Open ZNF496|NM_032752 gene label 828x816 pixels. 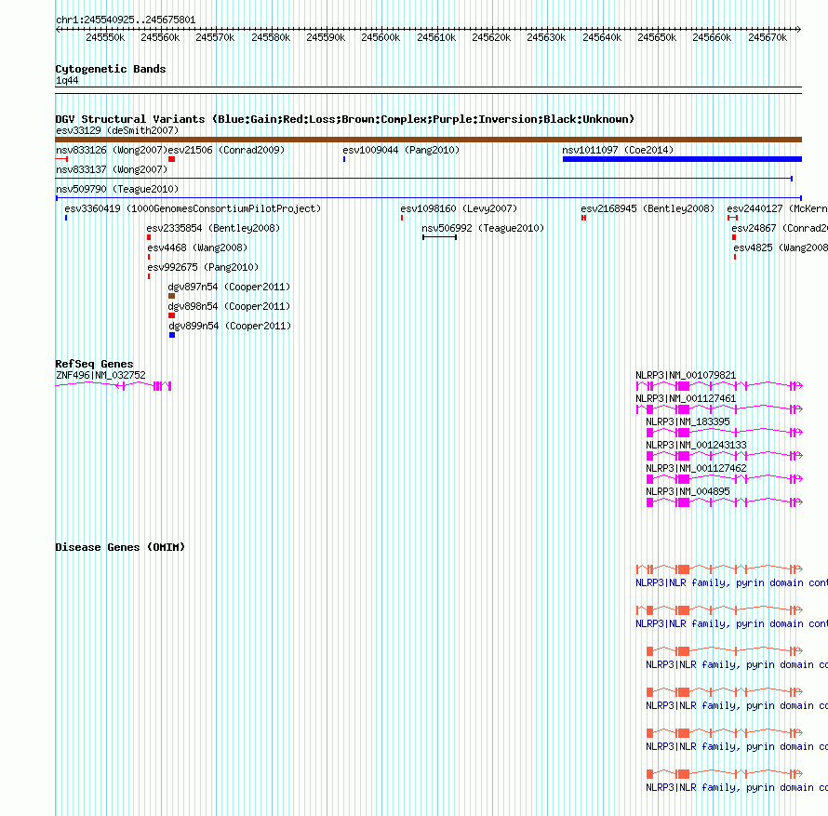pyautogui.click(x=100, y=375)
